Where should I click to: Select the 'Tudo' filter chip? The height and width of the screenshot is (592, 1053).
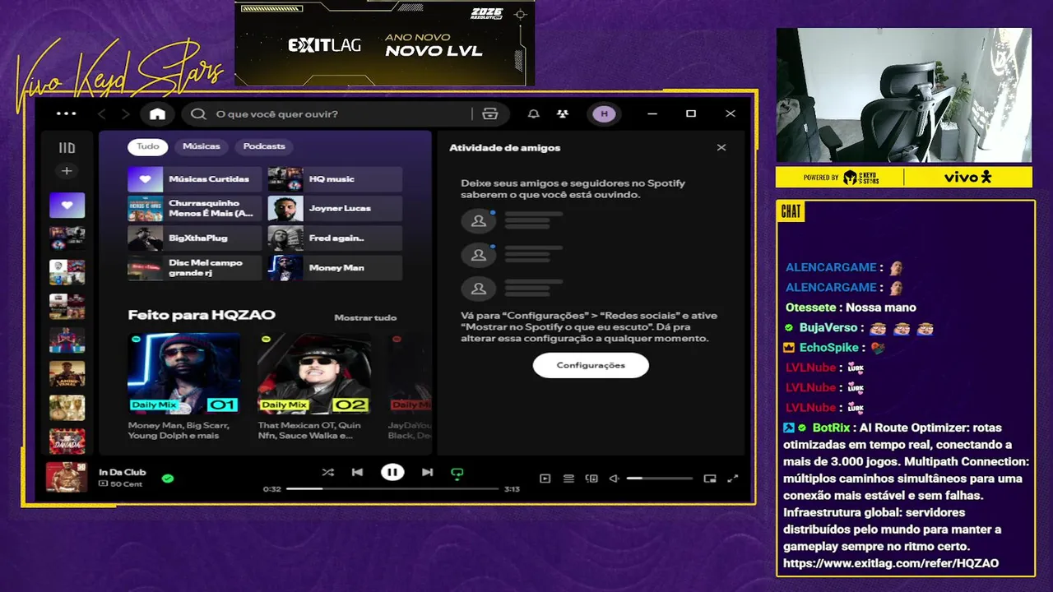pyautogui.click(x=148, y=146)
